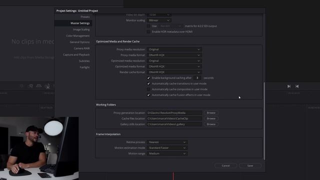
Task: Click the Optimized Media and Render Cache heading
Action: point(118,41)
